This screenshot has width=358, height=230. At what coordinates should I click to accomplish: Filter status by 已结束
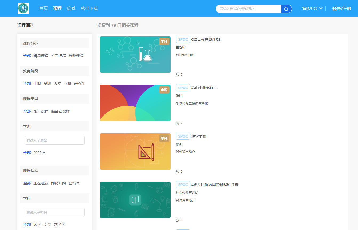click(74, 183)
